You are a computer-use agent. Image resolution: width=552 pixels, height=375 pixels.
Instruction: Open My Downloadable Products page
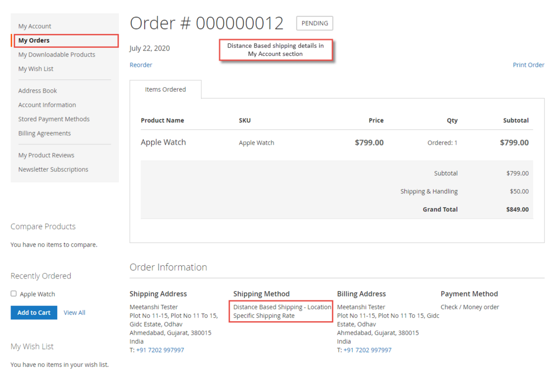coord(57,54)
